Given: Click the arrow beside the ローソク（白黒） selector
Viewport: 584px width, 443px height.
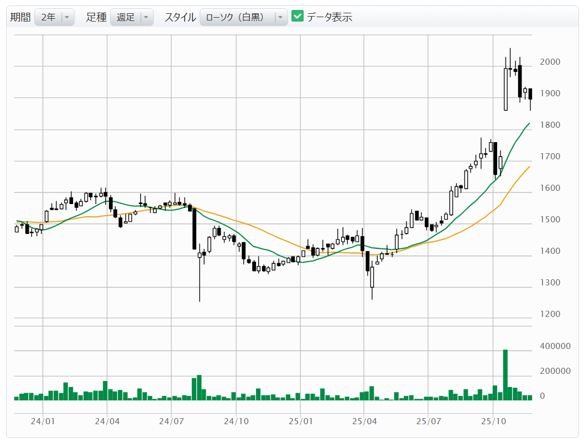Looking at the screenshot, I should tap(280, 17).
